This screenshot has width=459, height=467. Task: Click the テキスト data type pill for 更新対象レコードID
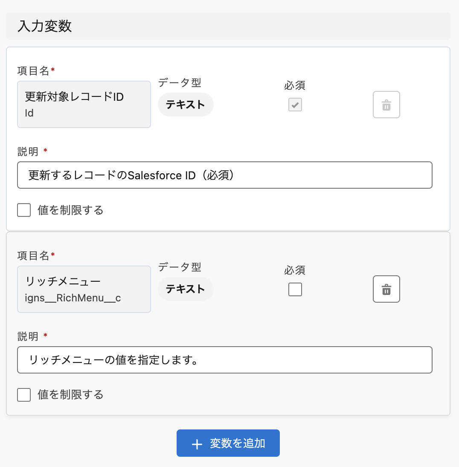pos(185,105)
